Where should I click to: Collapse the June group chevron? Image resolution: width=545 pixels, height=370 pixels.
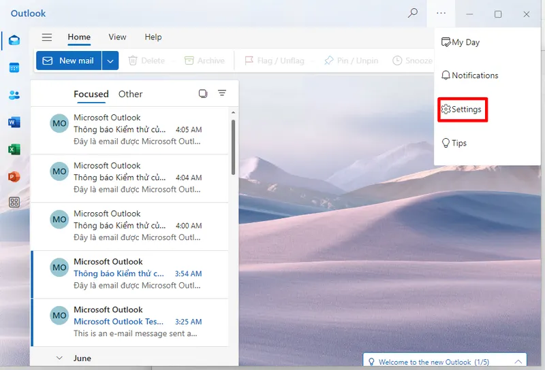point(59,358)
